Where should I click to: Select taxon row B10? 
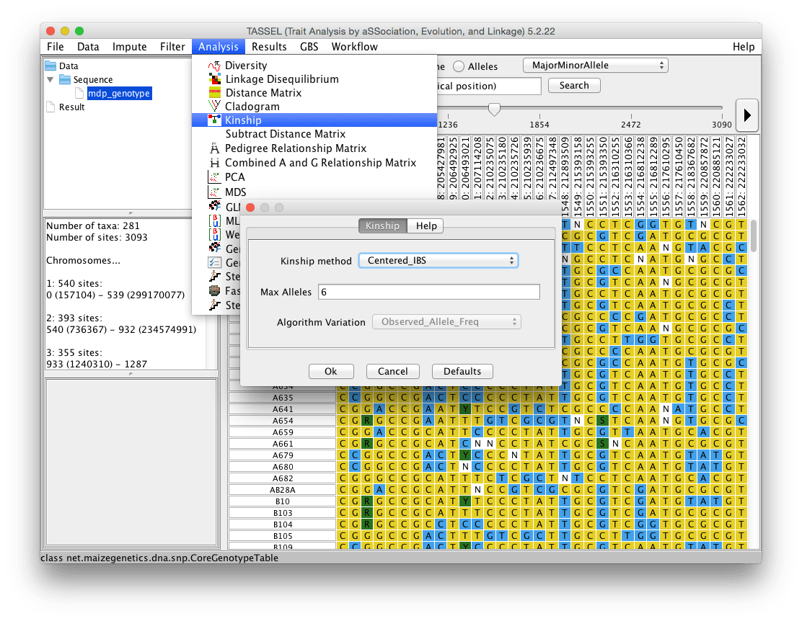[282, 501]
